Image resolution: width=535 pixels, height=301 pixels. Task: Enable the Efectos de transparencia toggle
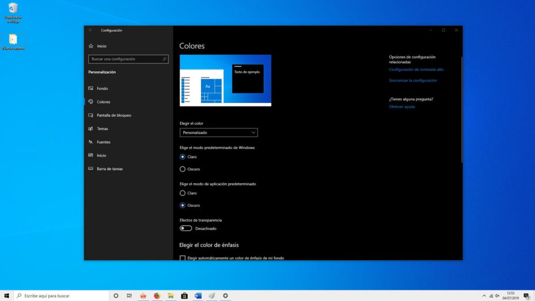pos(186,228)
